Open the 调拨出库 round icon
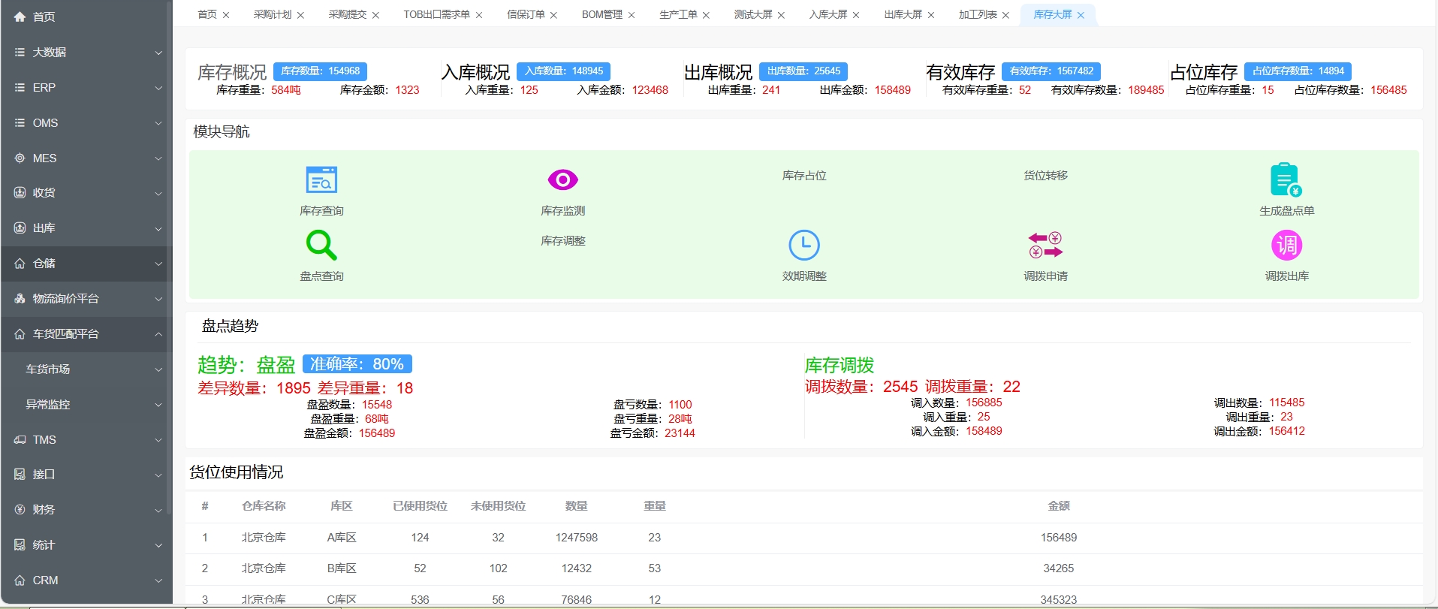The image size is (1438, 609). (x=1286, y=245)
